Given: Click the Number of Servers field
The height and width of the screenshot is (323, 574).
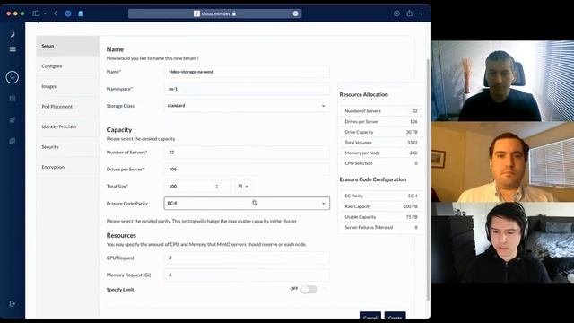Looking at the screenshot, I should [x=247, y=153].
